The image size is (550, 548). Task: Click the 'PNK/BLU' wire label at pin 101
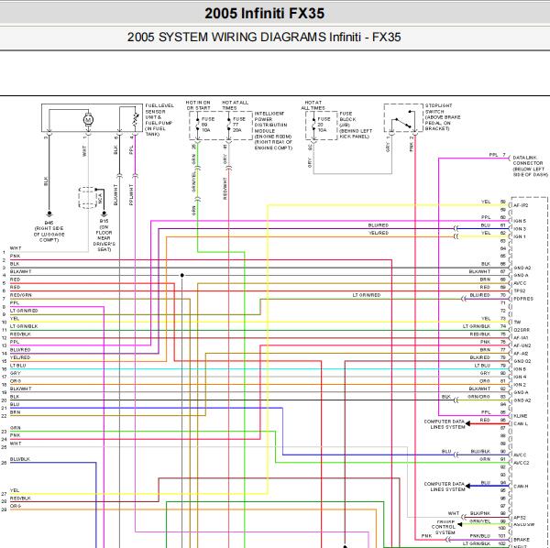[479, 536]
